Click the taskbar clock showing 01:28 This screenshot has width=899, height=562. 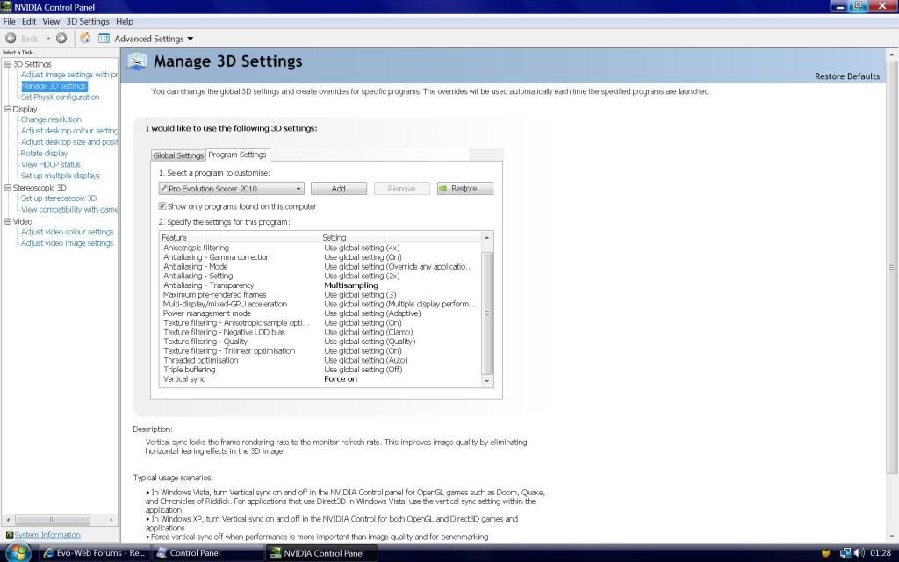pos(881,553)
